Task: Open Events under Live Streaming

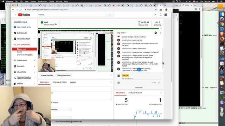Action: pos(20,52)
